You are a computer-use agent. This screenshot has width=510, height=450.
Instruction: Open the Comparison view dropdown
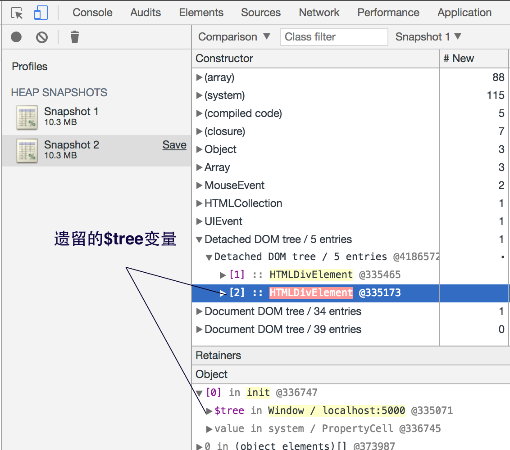pyautogui.click(x=234, y=37)
